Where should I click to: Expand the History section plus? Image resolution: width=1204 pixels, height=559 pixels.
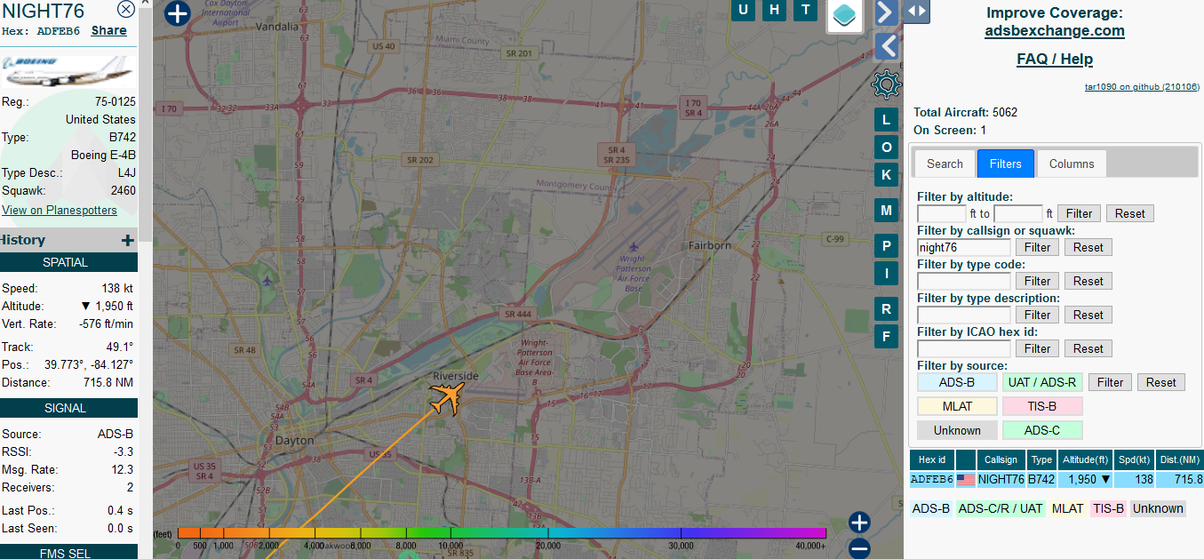click(128, 240)
